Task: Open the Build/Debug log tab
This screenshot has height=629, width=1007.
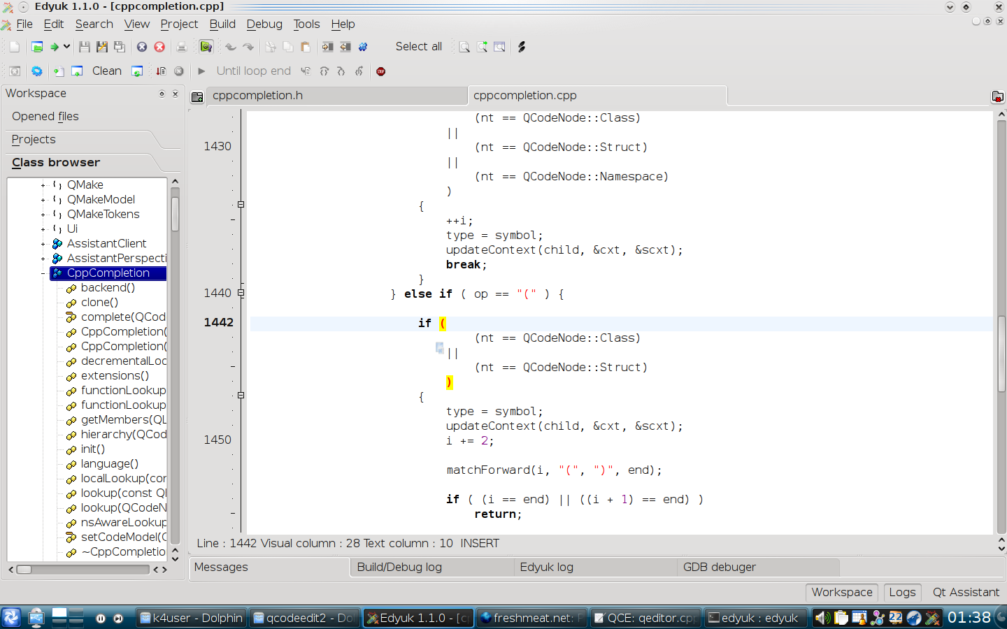Action: 432,567
